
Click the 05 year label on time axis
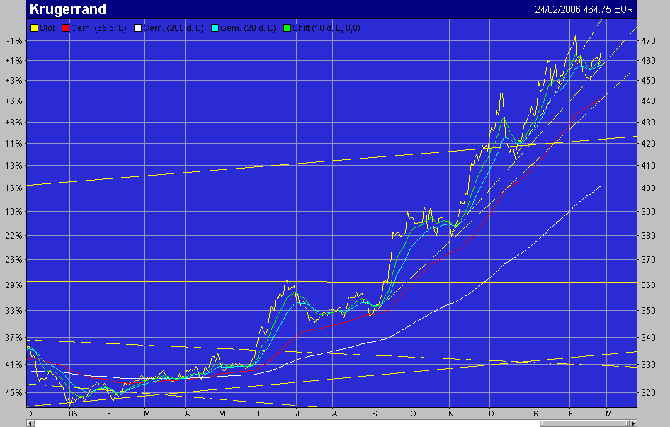(73, 414)
